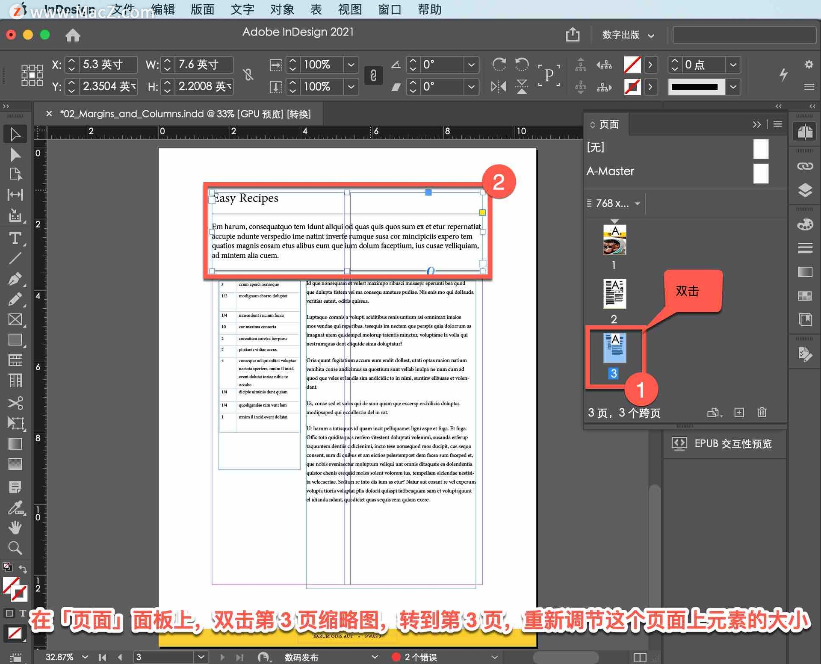Select the Type tool

(15, 238)
